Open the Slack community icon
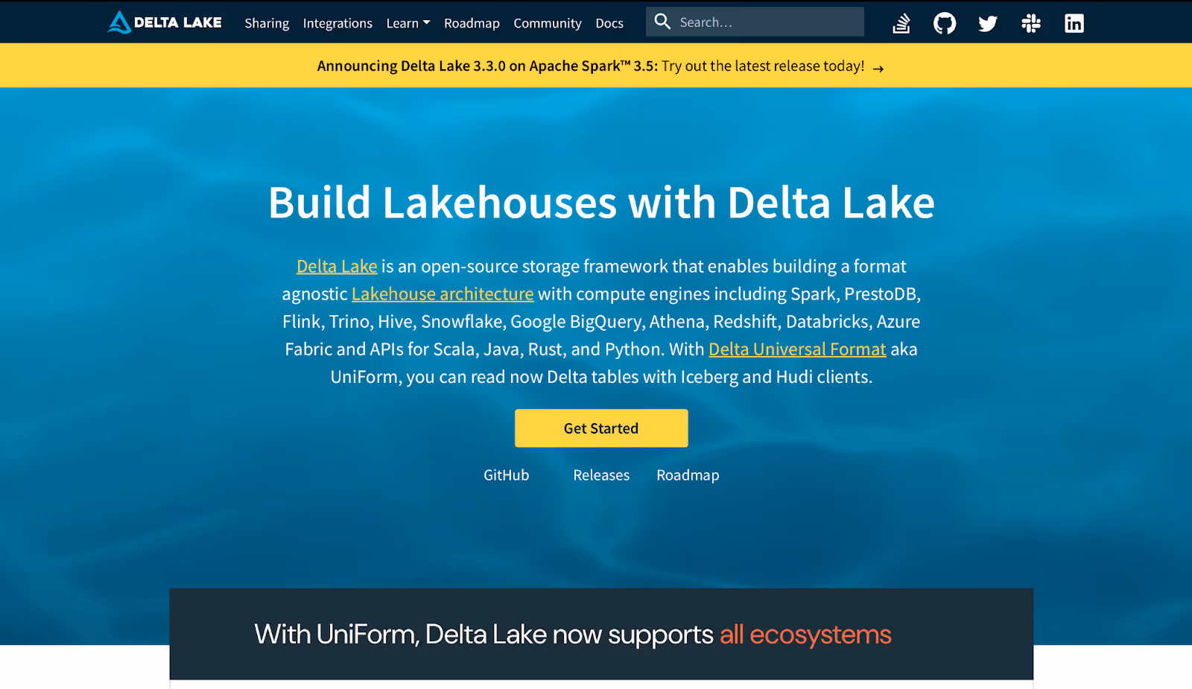Image resolution: width=1192 pixels, height=689 pixels. (1030, 22)
